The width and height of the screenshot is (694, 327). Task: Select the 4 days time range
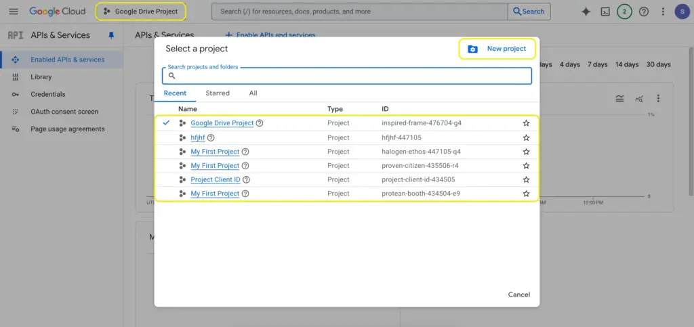click(569, 64)
